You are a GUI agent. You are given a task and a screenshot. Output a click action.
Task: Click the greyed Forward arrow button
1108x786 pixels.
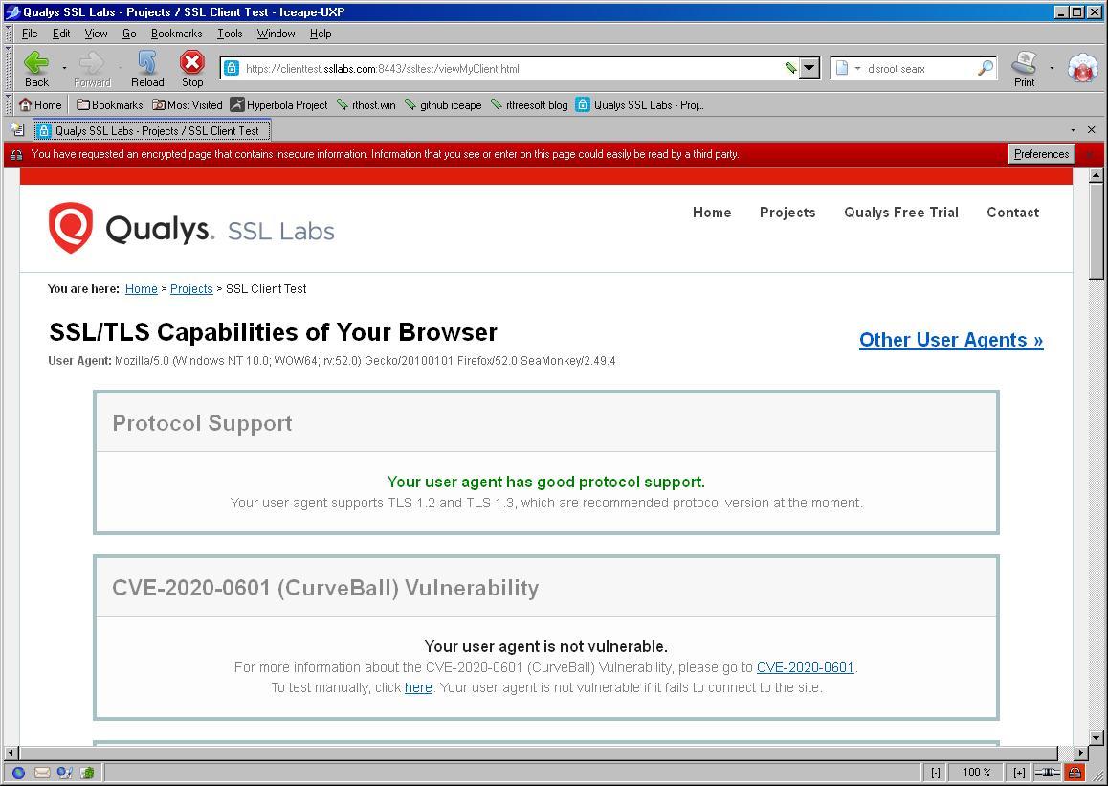(x=92, y=69)
